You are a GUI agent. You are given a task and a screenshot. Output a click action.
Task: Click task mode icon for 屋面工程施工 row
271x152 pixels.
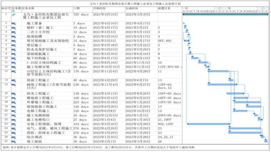tap(14, 80)
